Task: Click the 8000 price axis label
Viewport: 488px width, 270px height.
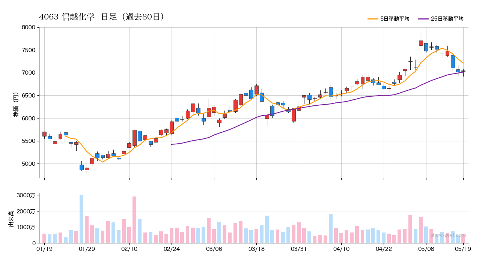Action: click(29, 27)
